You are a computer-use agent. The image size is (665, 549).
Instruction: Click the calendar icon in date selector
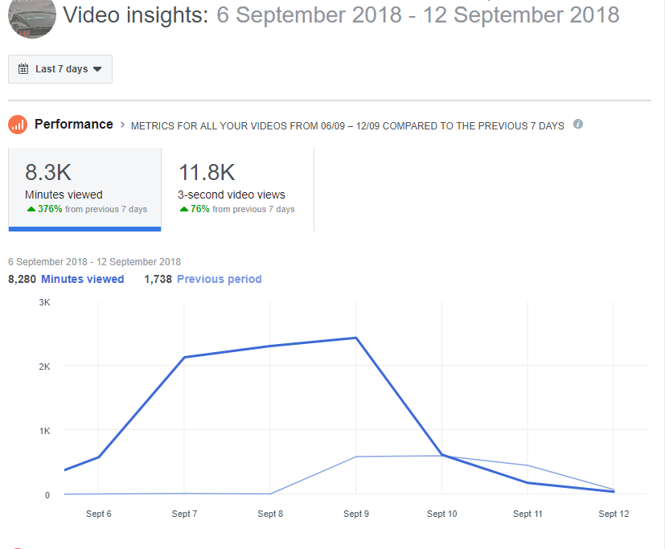point(23,68)
